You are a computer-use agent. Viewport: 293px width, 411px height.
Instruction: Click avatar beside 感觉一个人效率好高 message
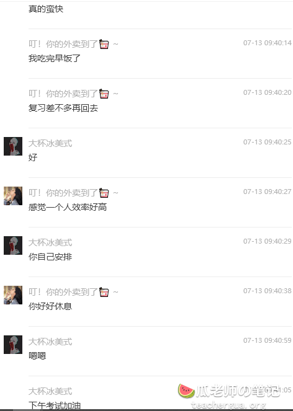point(13,196)
